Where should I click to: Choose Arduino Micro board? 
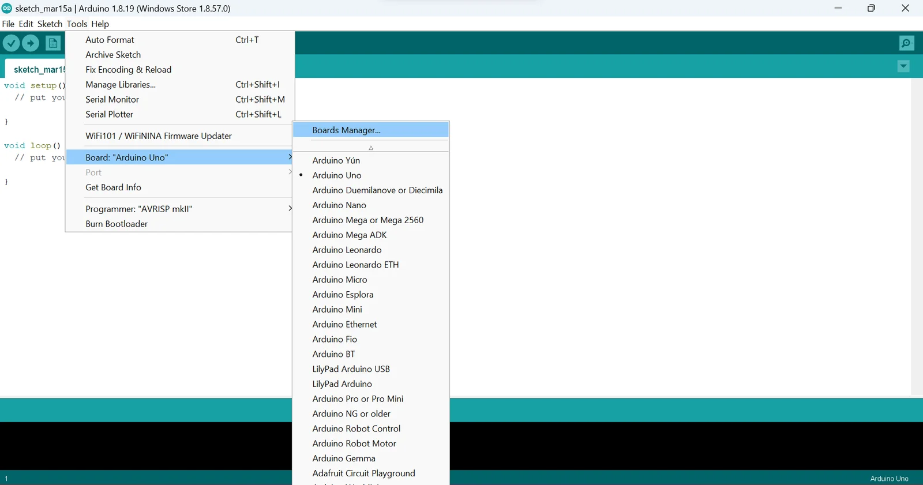point(371,280)
